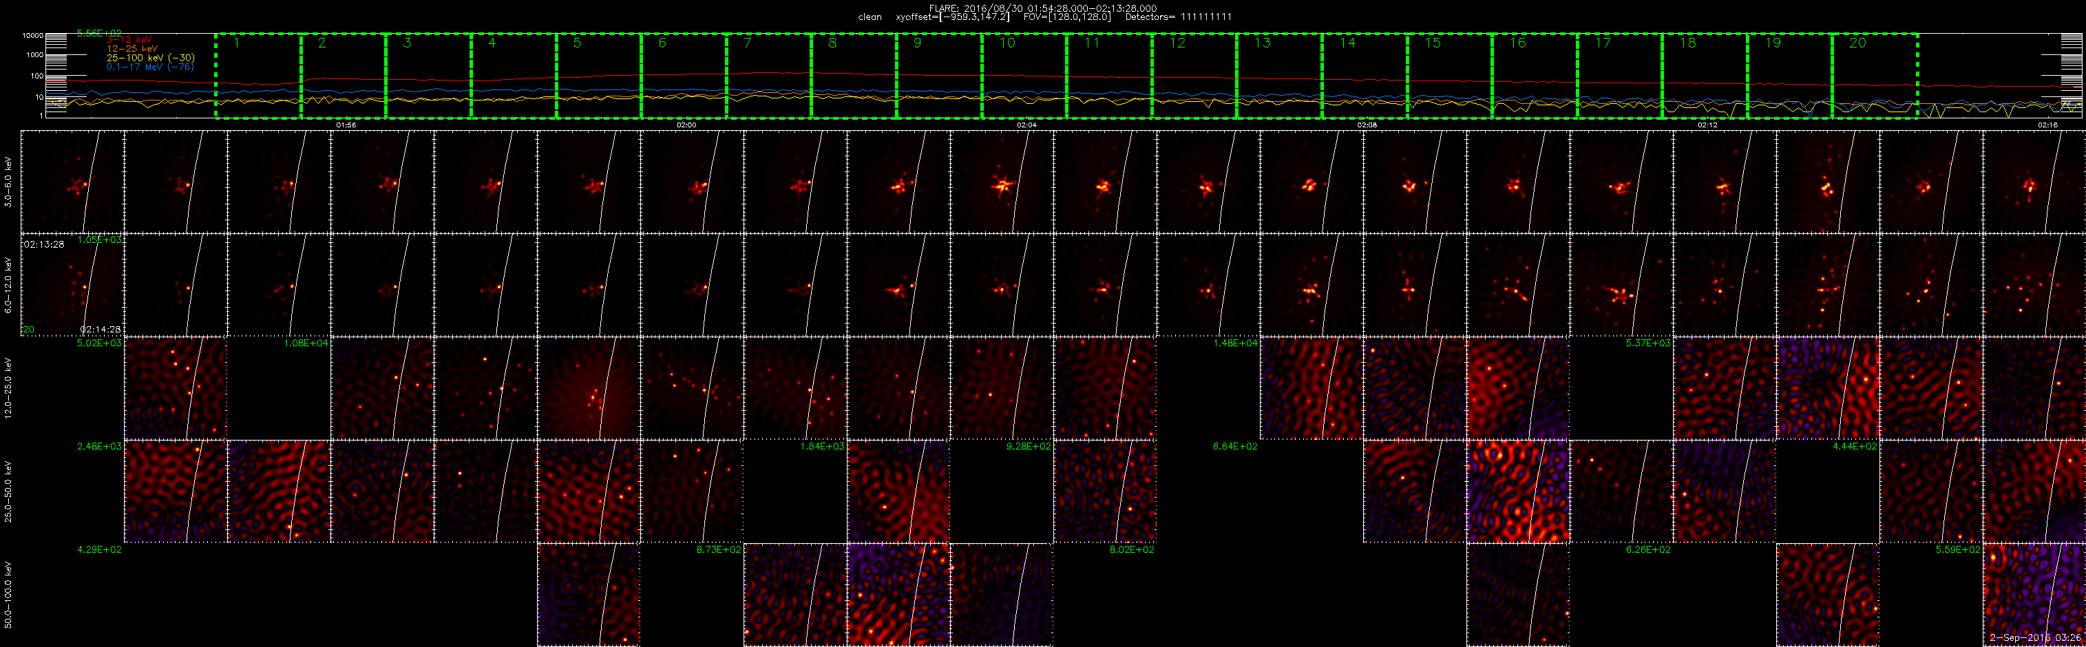Click the 25.0-50.0 keV row label
This screenshot has width=2086, height=647.
(8, 491)
